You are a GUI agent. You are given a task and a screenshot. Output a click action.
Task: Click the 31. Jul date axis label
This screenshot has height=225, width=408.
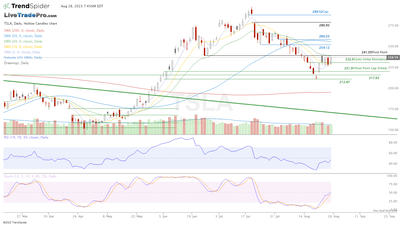pos(275,216)
